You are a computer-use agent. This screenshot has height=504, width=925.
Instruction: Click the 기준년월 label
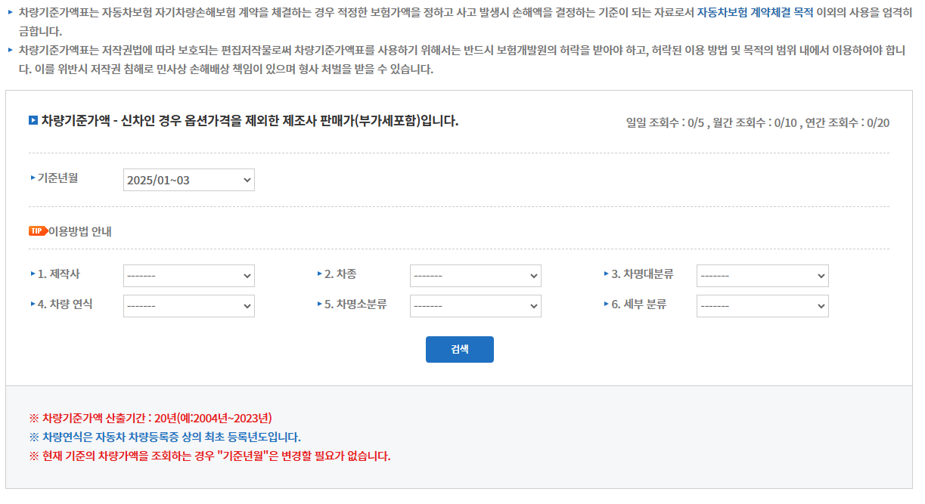(x=58, y=178)
